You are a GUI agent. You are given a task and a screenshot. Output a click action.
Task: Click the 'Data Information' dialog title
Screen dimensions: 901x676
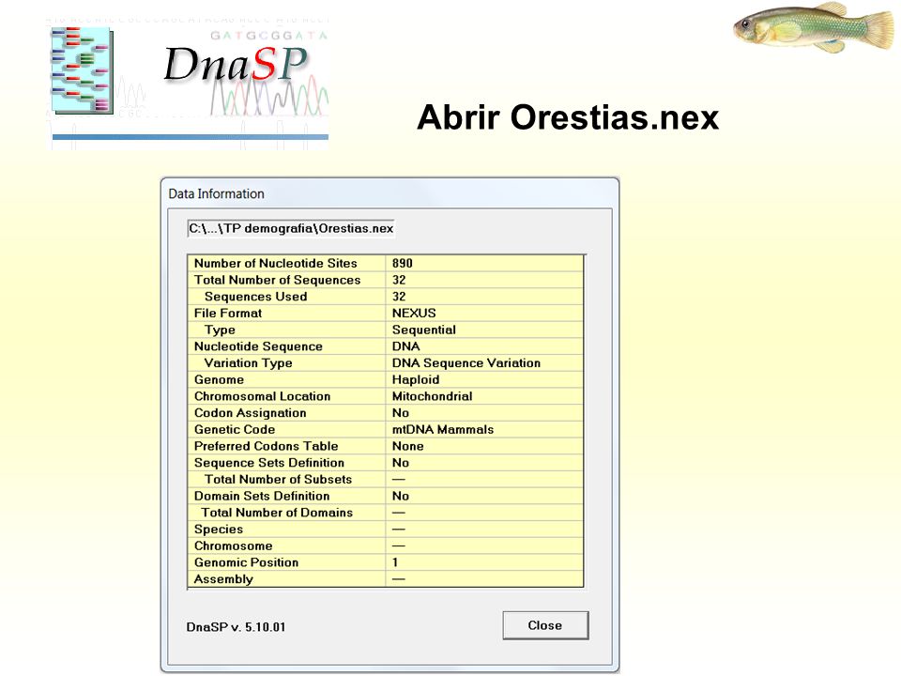[x=216, y=193]
